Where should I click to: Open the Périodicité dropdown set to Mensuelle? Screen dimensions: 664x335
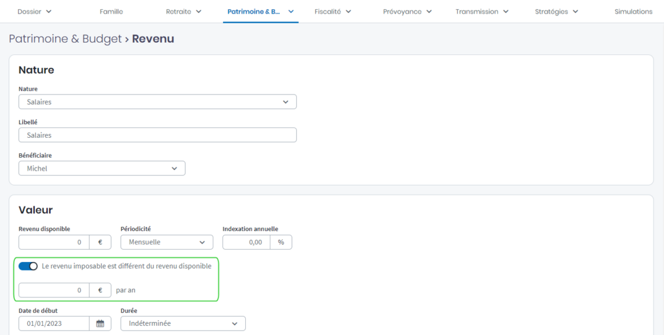point(167,242)
